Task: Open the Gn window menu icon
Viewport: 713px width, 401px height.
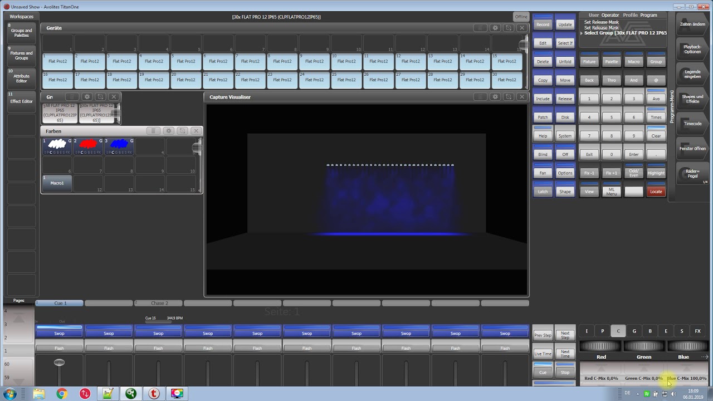Action: (x=72, y=97)
